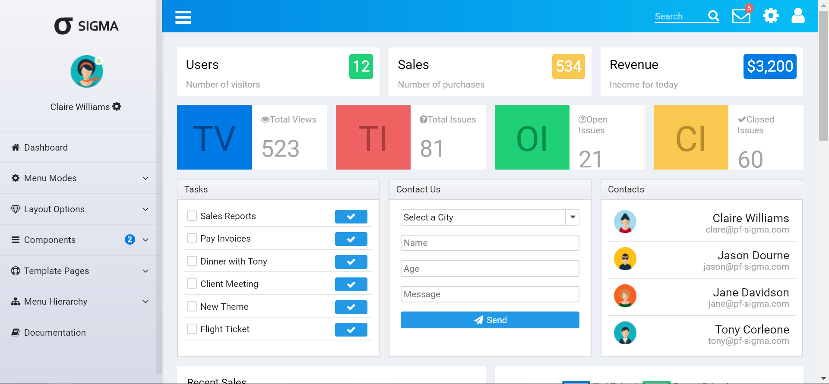Screen dimensions: 829x384
Task: Click the Message input field
Action: click(x=490, y=294)
